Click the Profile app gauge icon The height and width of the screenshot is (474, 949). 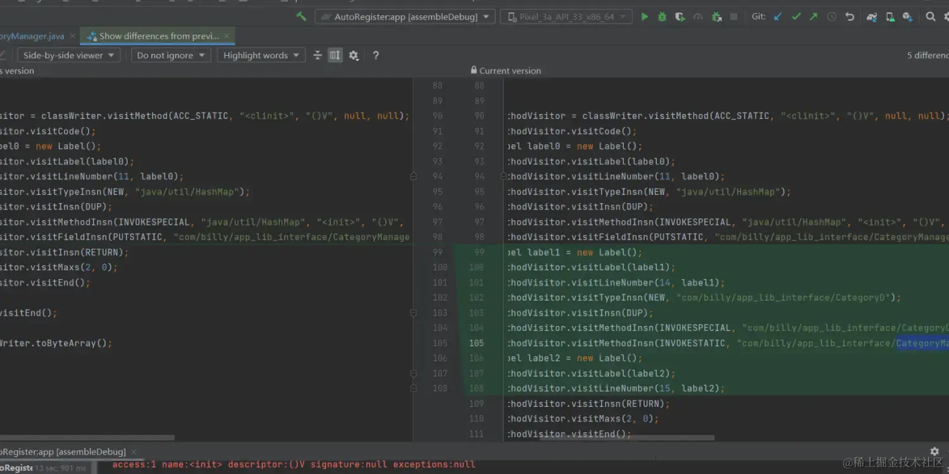[698, 16]
